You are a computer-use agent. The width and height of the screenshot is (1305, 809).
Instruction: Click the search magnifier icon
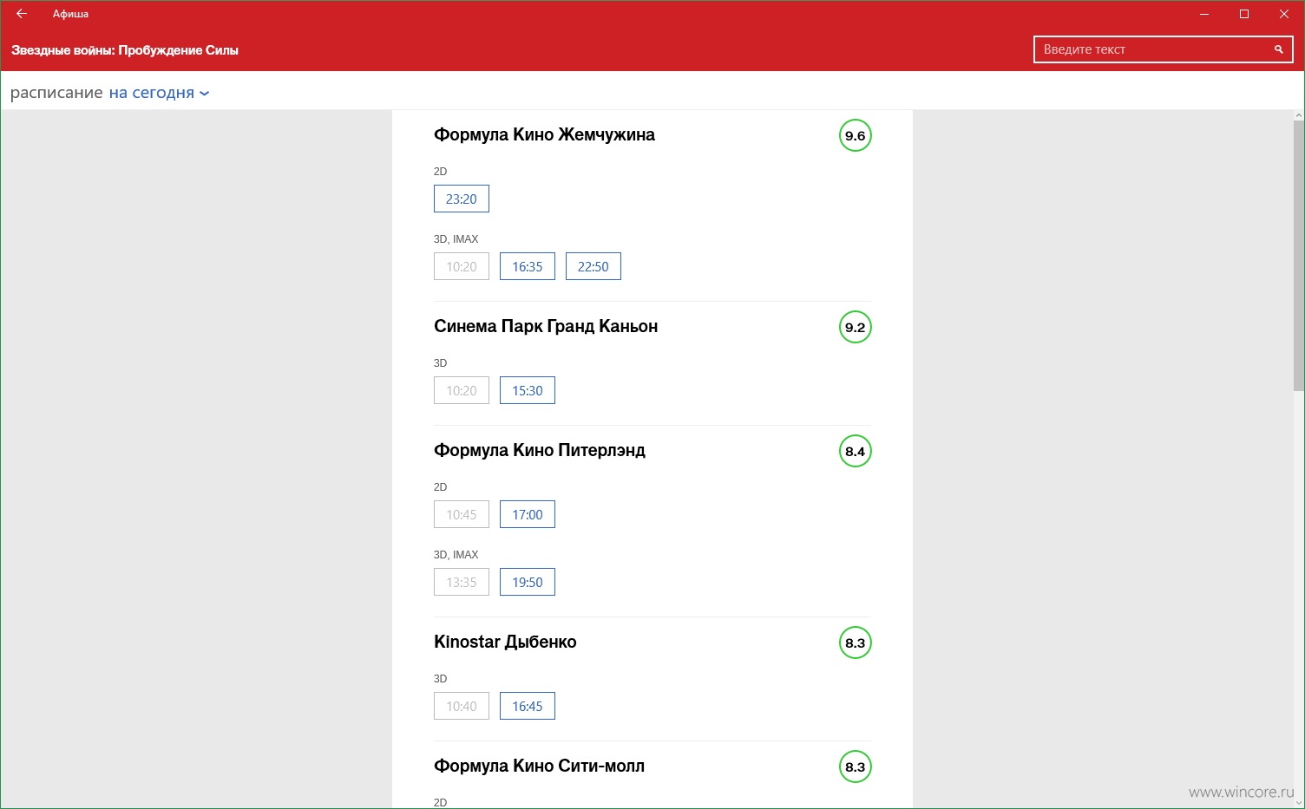(x=1278, y=49)
